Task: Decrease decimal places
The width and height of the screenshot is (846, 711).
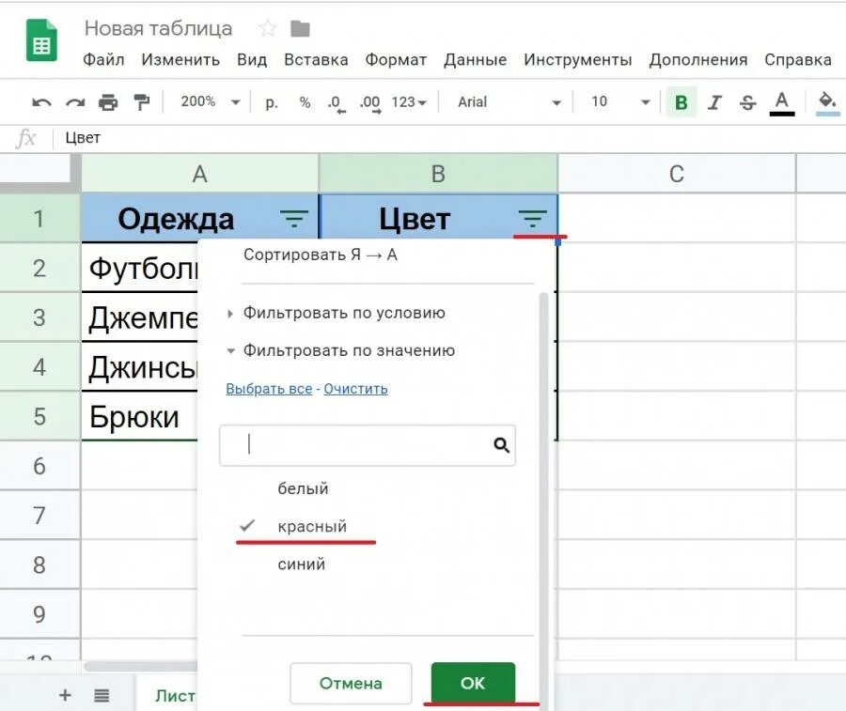Action: click(337, 103)
